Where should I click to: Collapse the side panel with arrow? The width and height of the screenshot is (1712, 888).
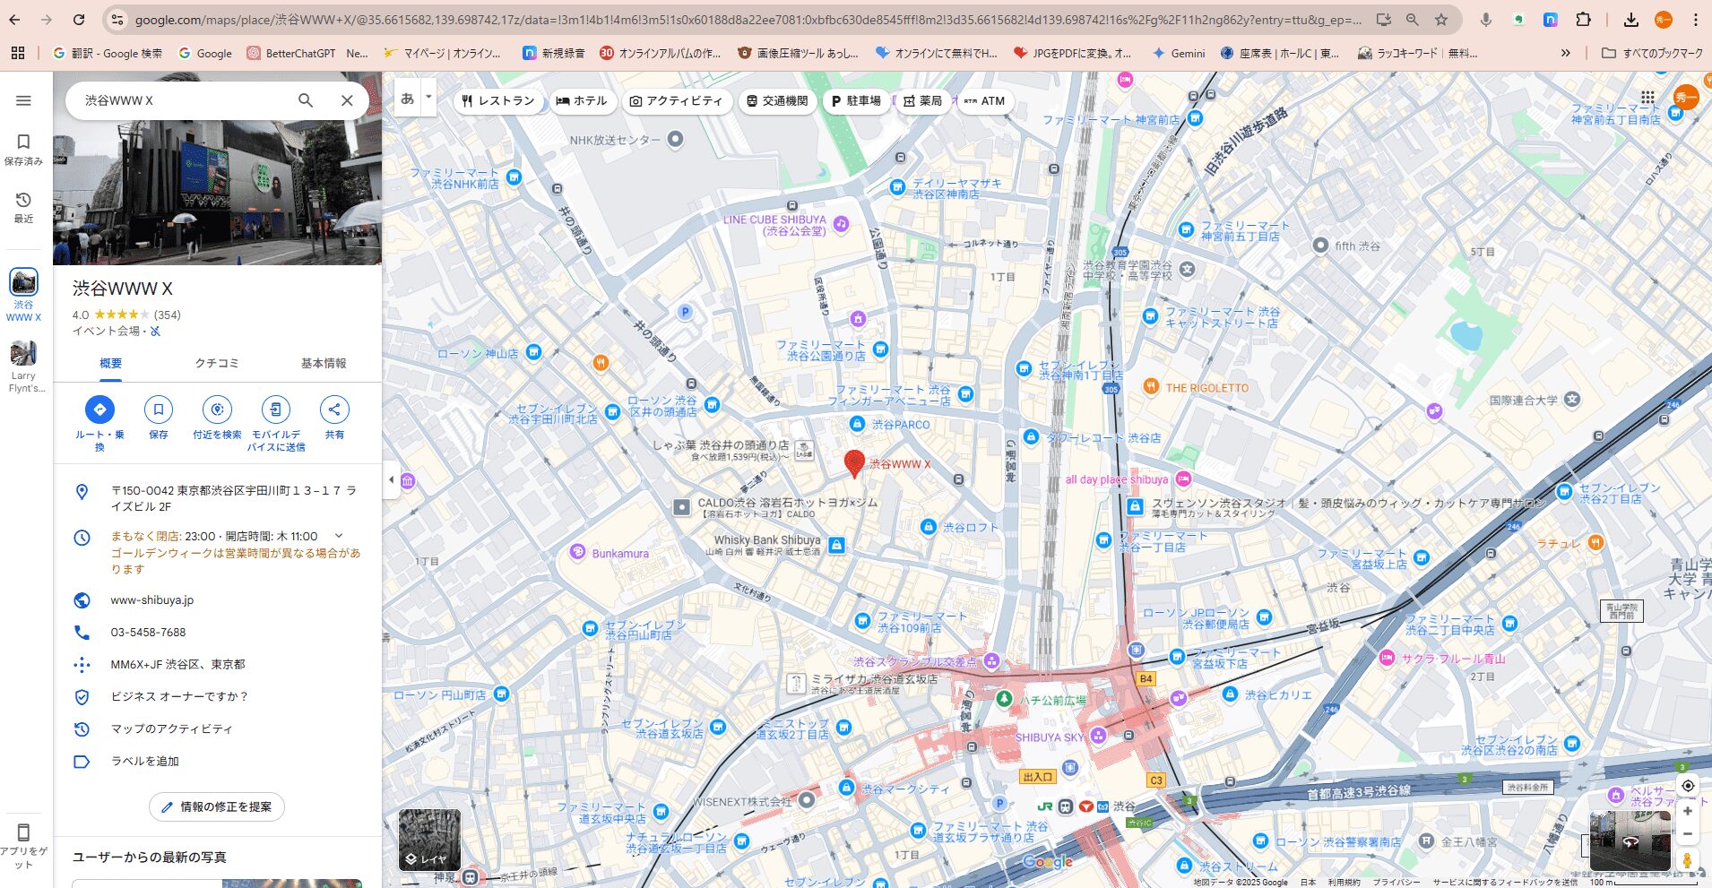[391, 479]
